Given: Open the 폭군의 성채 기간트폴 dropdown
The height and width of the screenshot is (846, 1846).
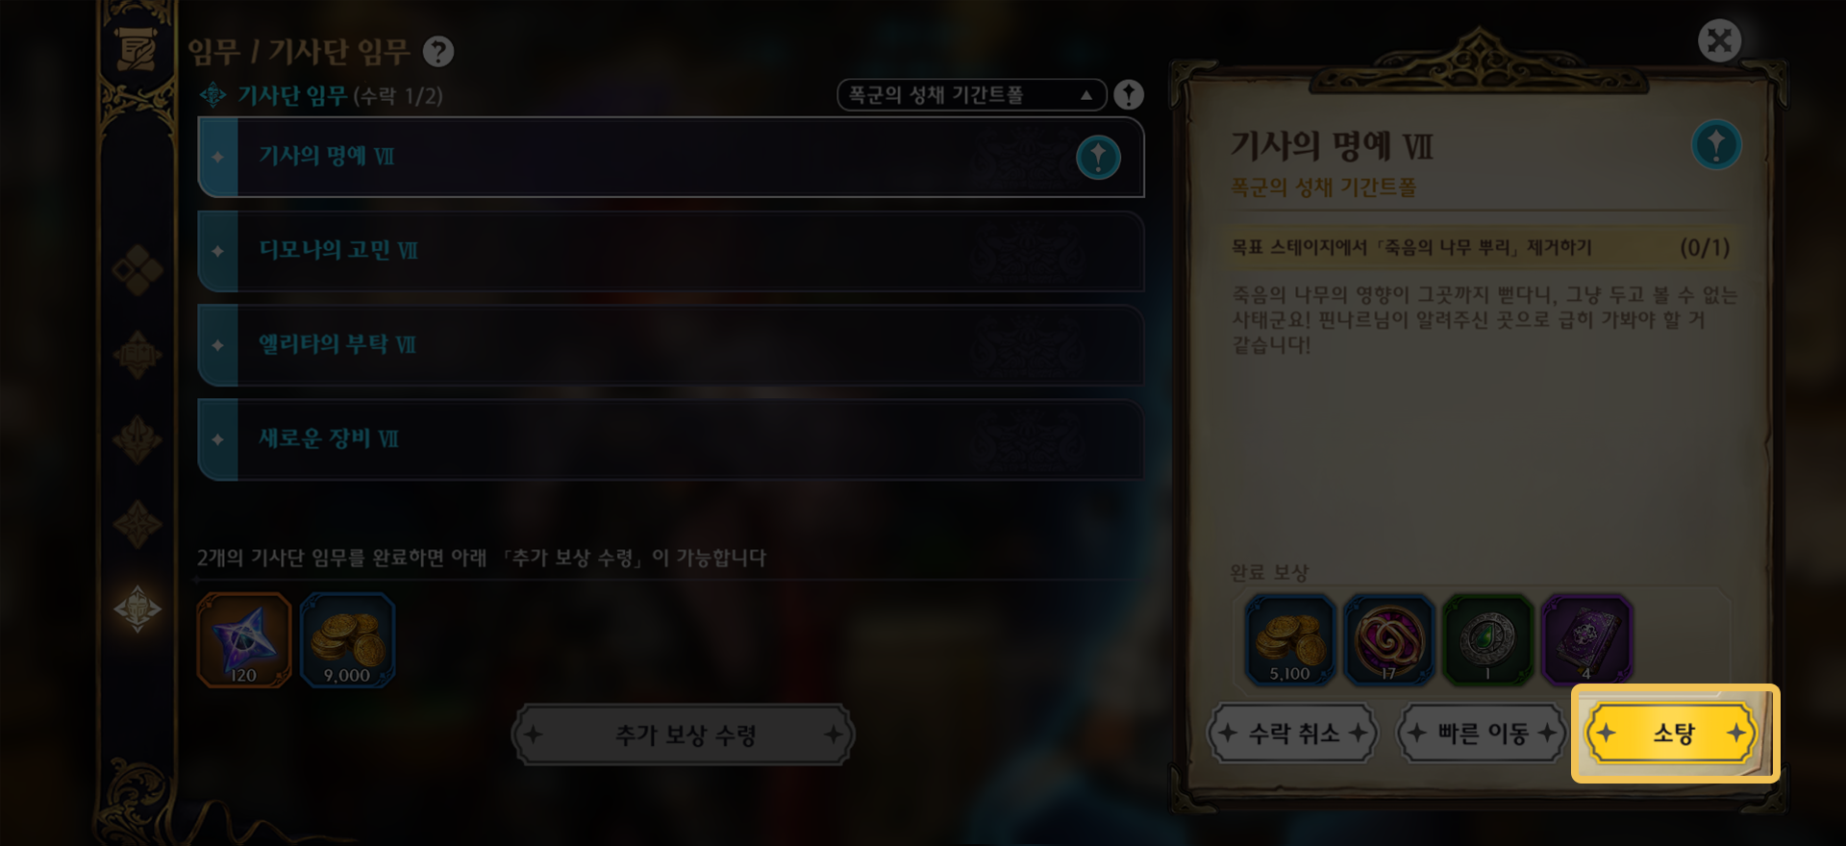Looking at the screenshot, I should click(971, 95).
